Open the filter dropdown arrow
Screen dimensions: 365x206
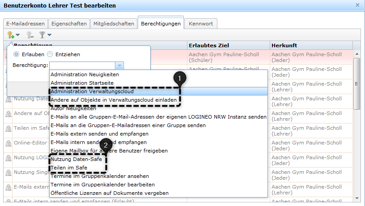pyautogui.click(x=49, y=35)
